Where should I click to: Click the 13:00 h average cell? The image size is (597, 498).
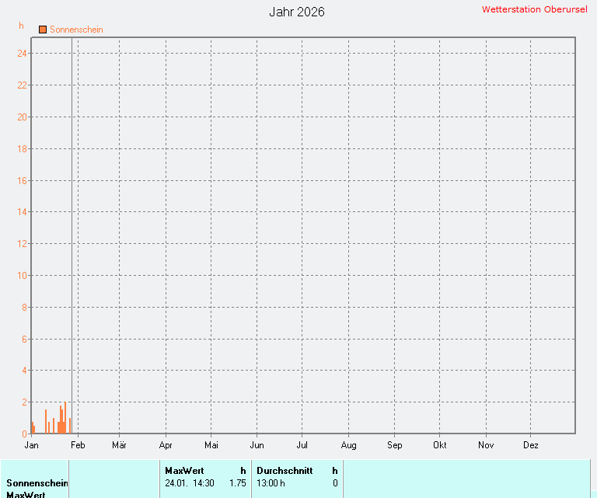tap(271, 482)
